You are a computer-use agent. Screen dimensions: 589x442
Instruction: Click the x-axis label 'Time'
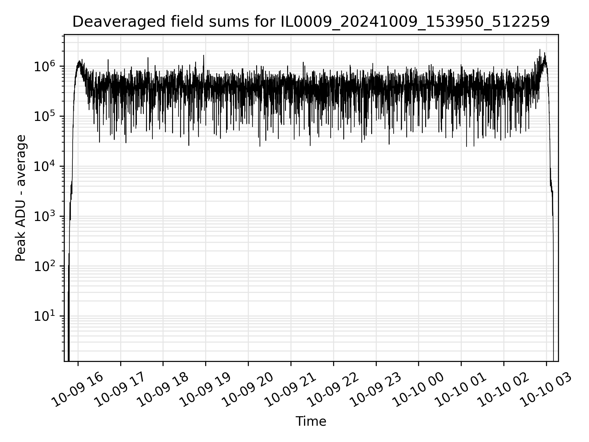(311, 421)
